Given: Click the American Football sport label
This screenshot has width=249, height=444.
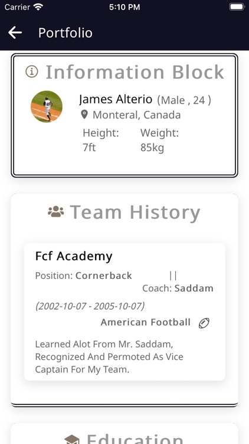Looking at the screenshot, I should 146,322.
